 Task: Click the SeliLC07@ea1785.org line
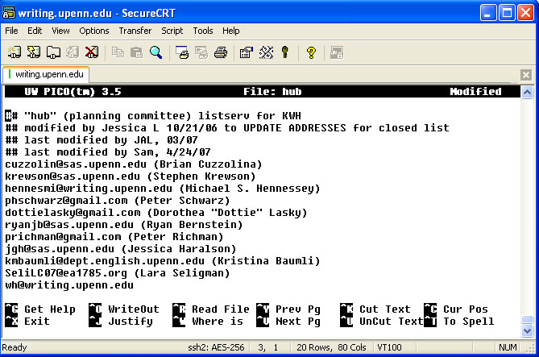[x=117, y=272]
